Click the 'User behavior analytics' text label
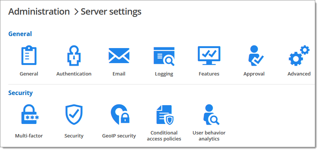This screenshot has height=151, width=319. point(209,136)
